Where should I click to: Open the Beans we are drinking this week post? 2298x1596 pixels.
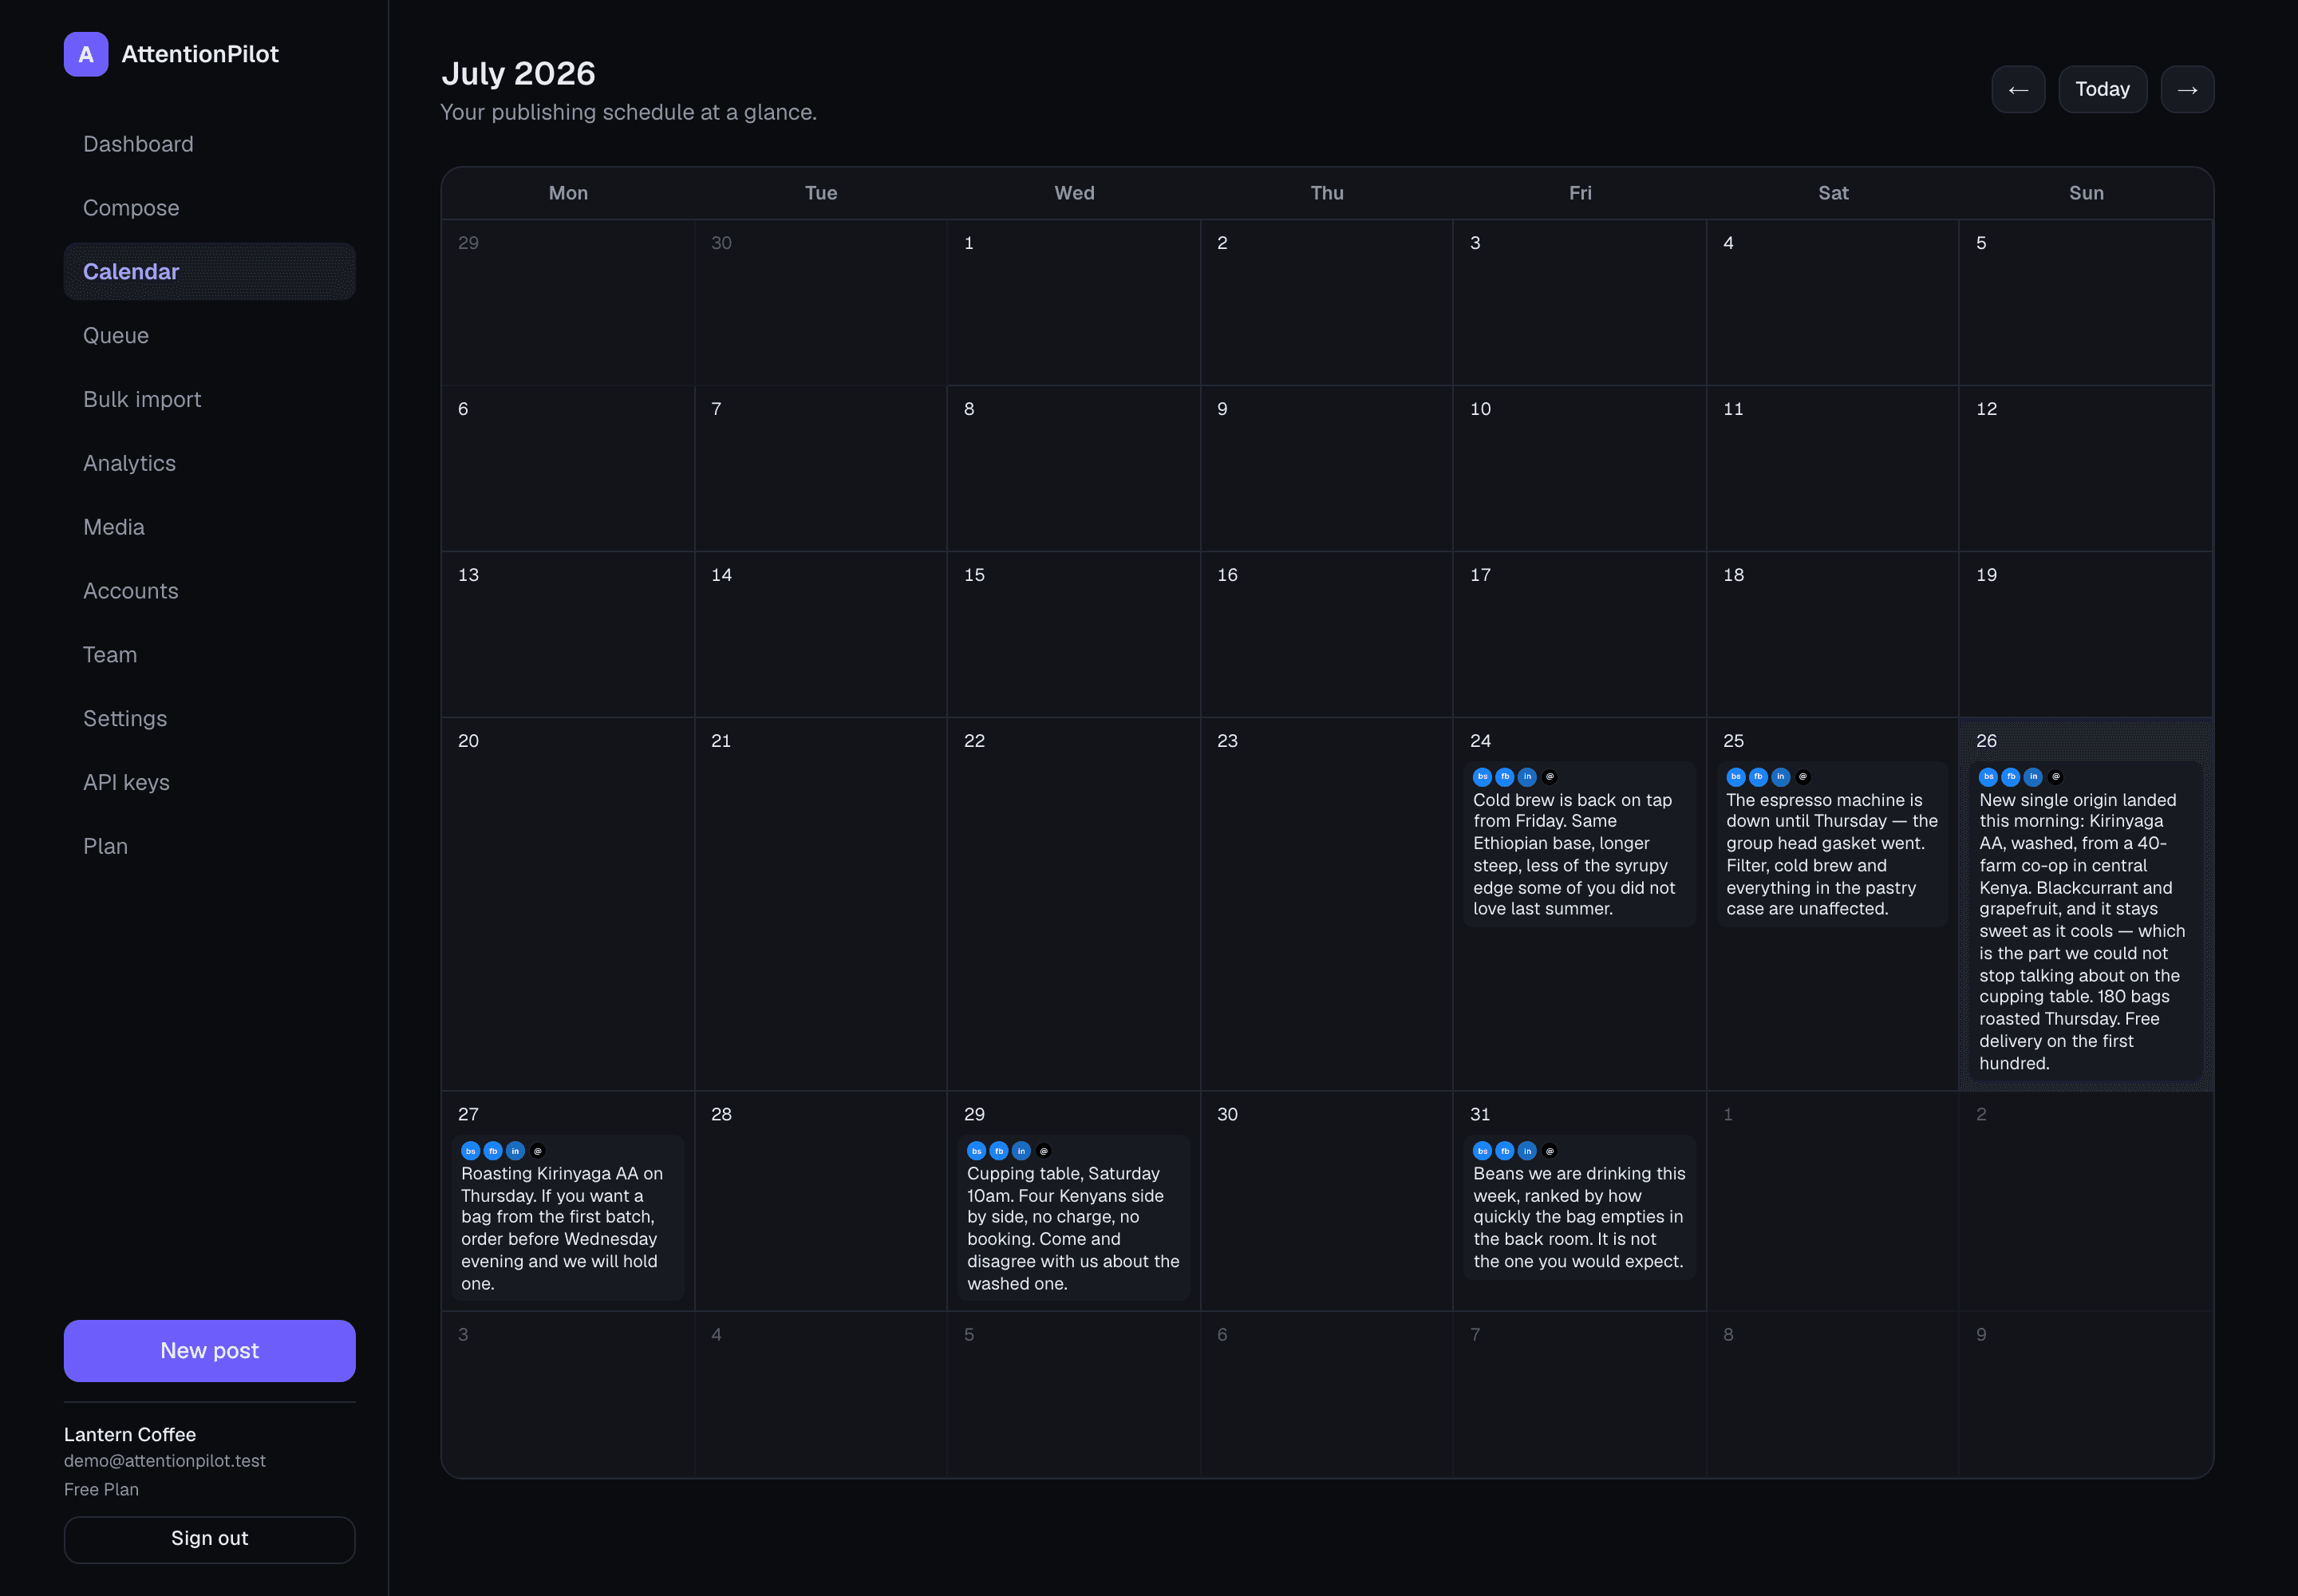click(x=1579, y=1207)
